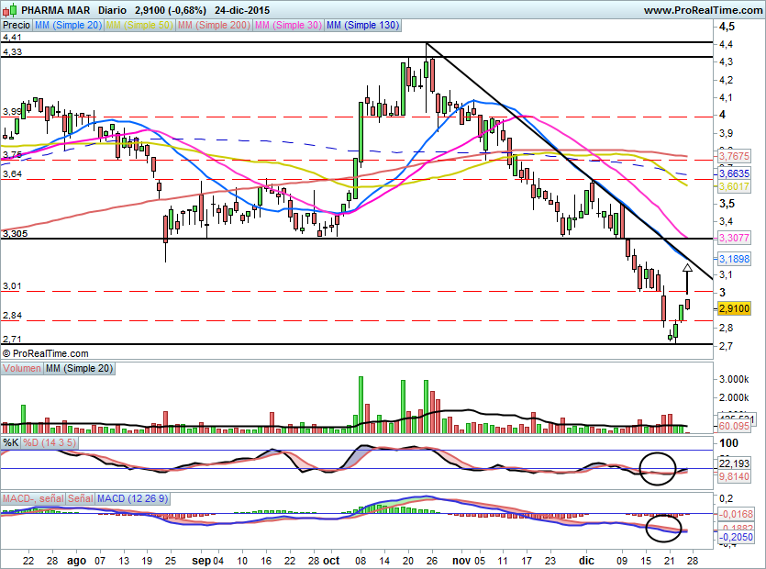Click the 3,7675 moving average value tag
Screen dimensions: 766x569
[x=734, y=156]
